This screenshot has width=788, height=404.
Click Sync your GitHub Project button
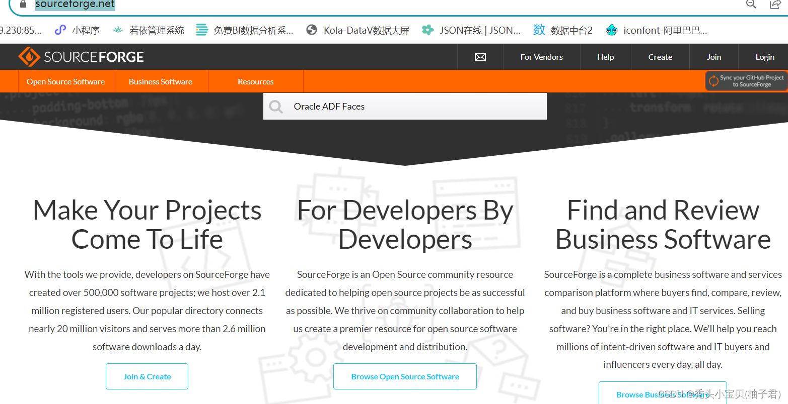click(746, 81)
